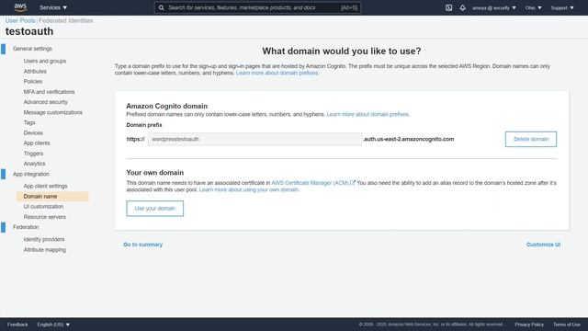
Task: Click the Amazon Cognito domain heading
Action: pyautogui.click(x=166, y=107)
